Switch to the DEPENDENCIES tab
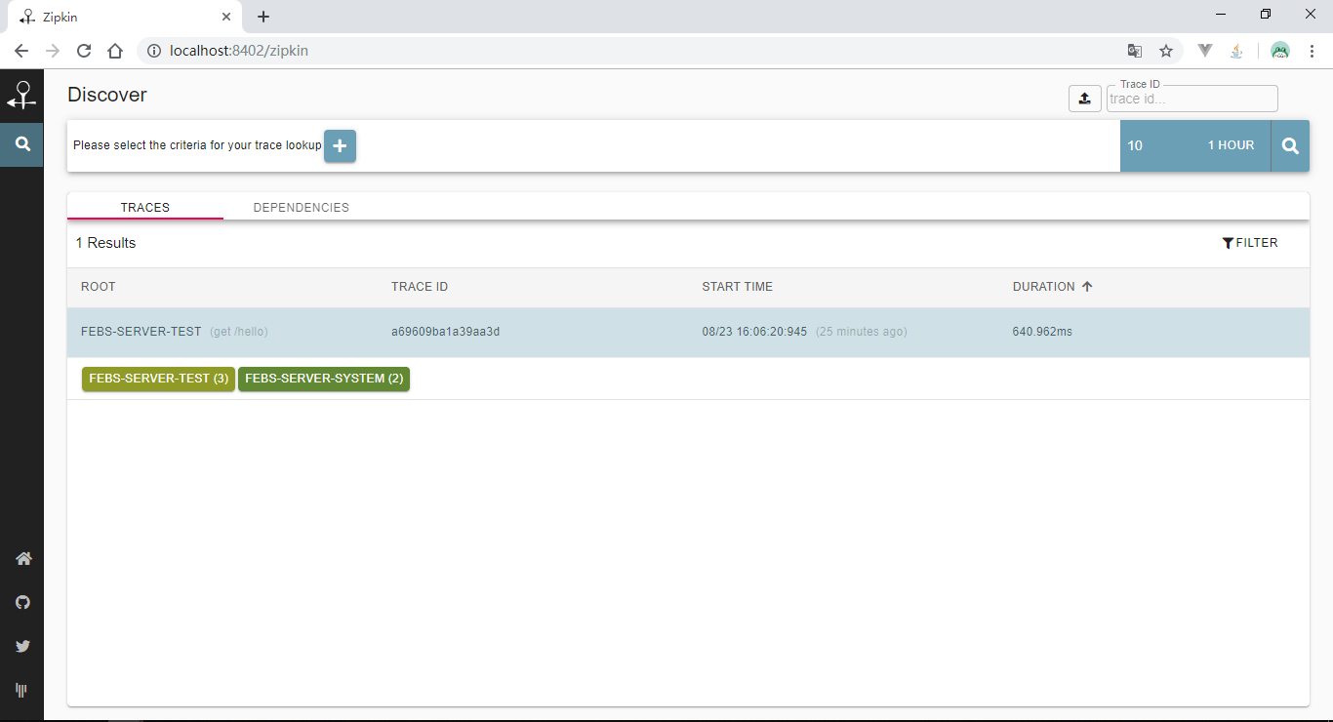The width and height of the screenshot is (1333, 722). (302, 208)
